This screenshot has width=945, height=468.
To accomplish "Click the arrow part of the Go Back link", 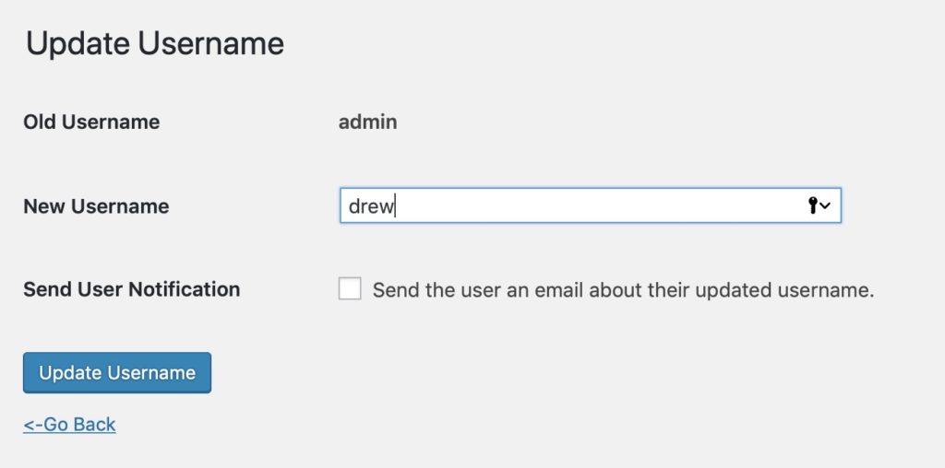I will 33,424.
